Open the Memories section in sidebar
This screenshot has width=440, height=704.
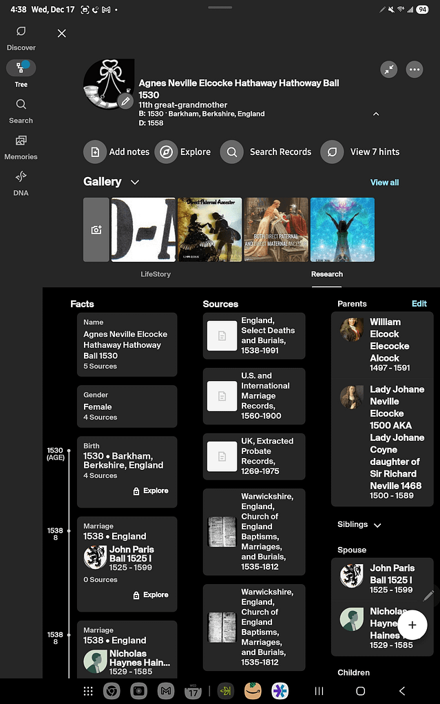(x=21, y=147)
